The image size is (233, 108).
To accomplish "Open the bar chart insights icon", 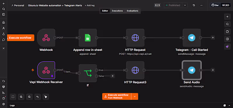I will [x=3, y=93].
